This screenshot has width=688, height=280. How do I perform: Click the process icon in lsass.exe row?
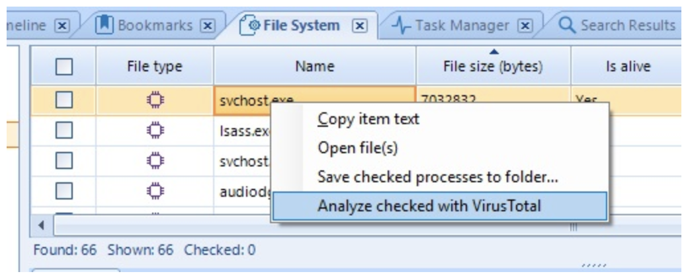point(155,131)
